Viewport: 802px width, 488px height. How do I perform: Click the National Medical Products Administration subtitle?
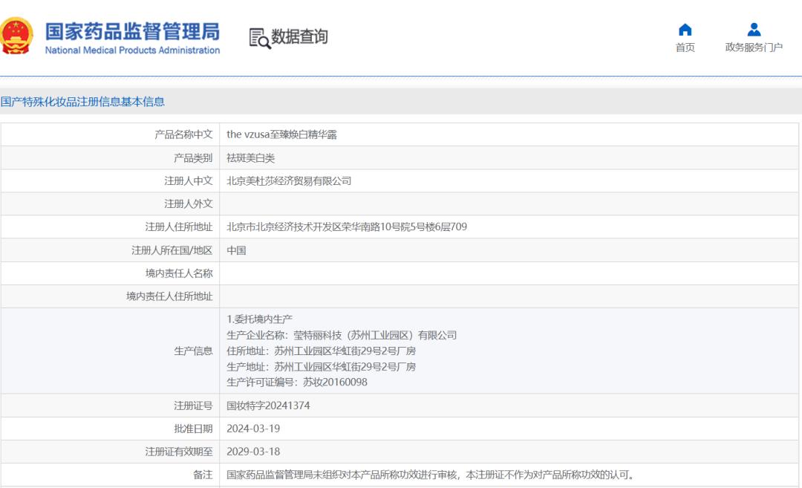click(132, 51)
